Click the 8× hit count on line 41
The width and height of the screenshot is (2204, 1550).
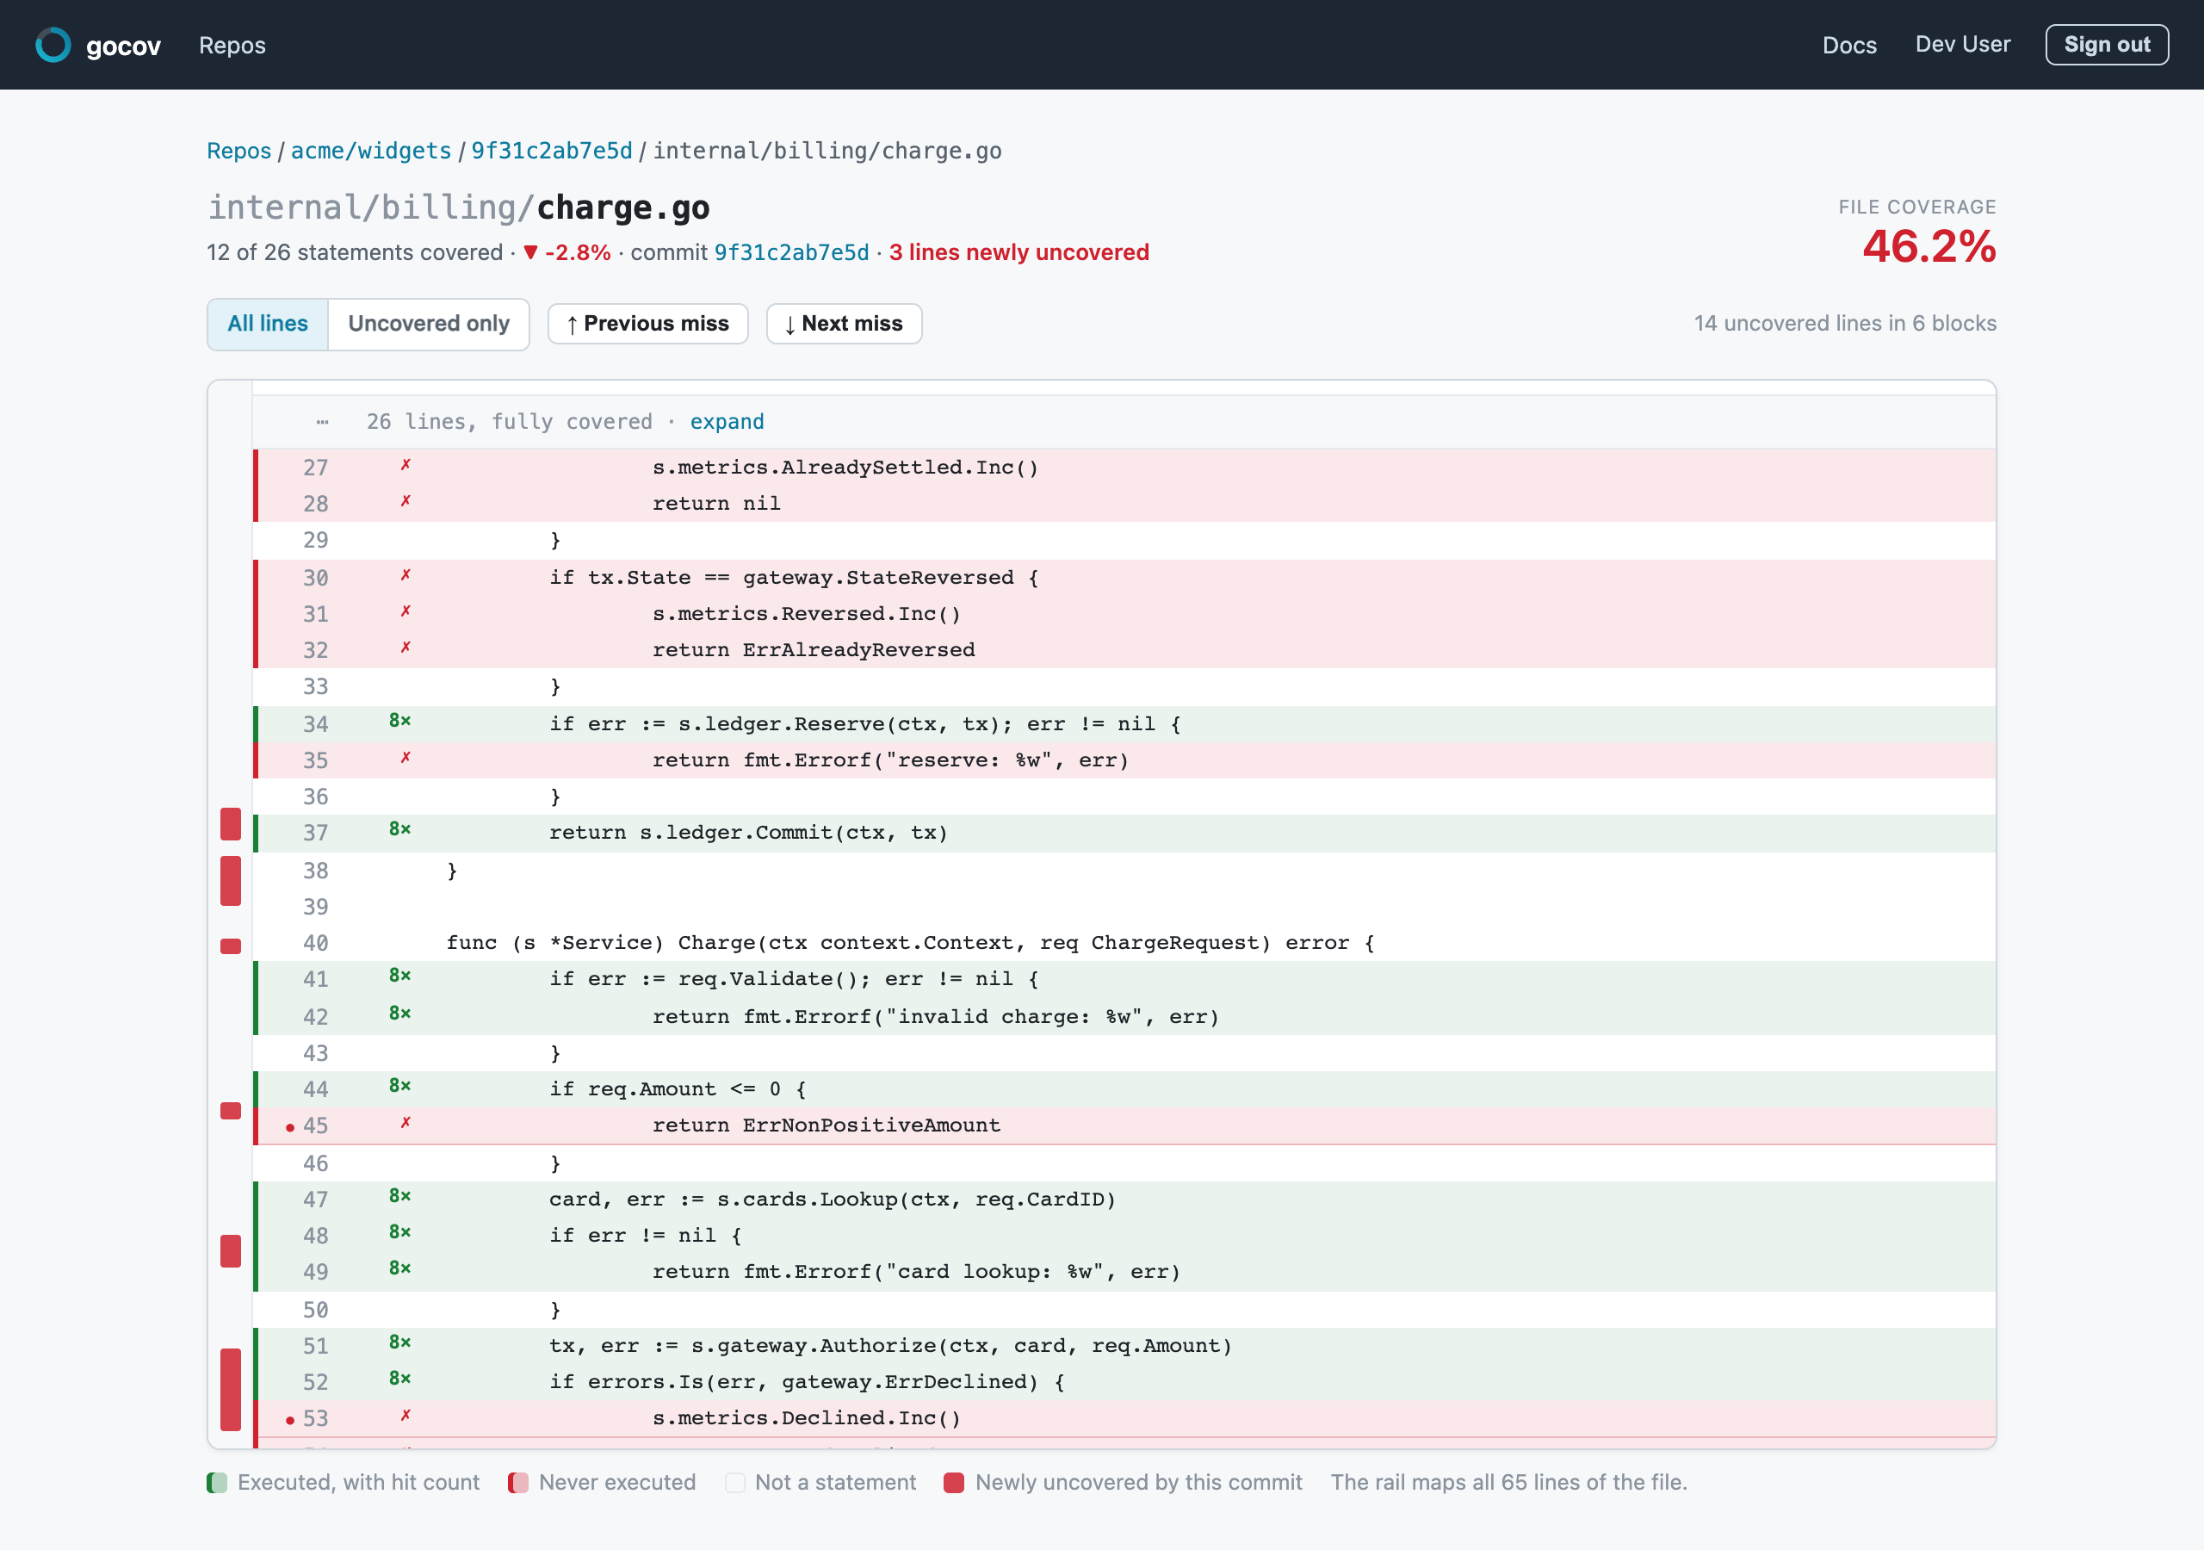(x=399, y=976)
